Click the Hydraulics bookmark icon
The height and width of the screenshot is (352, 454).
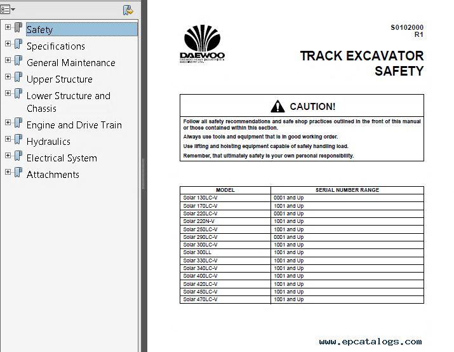point(18,139)
